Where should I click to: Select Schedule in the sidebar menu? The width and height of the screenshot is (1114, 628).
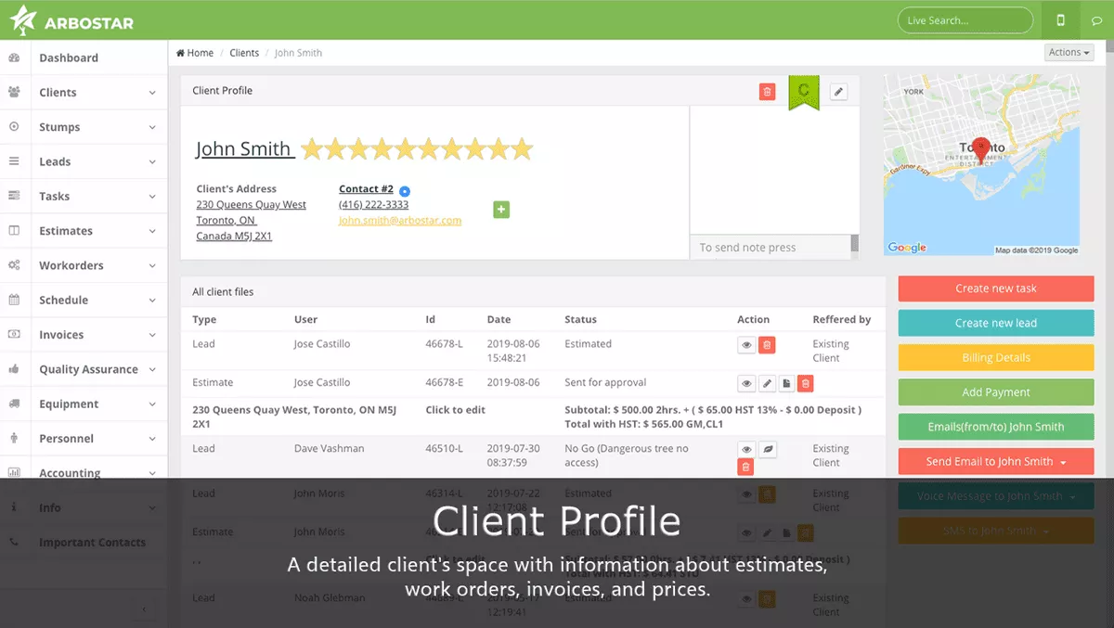click(64, 301)
